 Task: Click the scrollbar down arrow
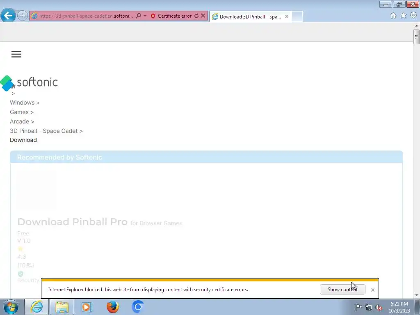(417, 295)
